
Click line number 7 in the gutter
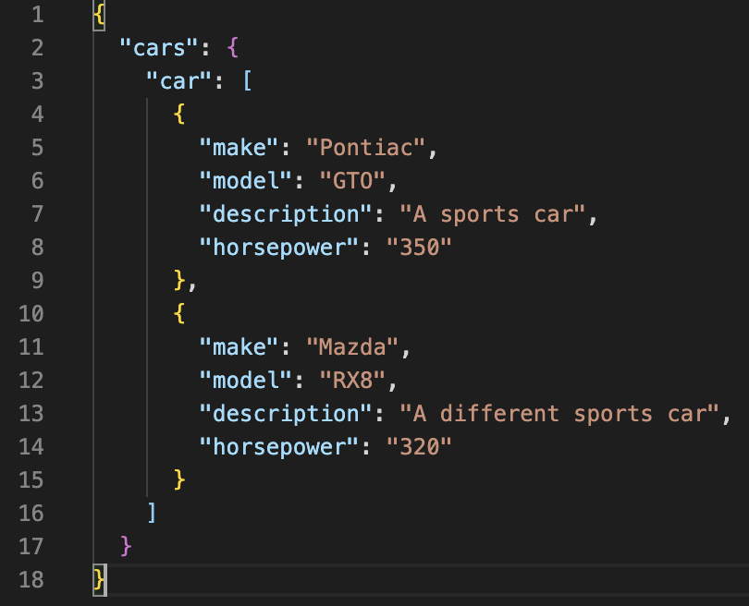coord(38,213)
